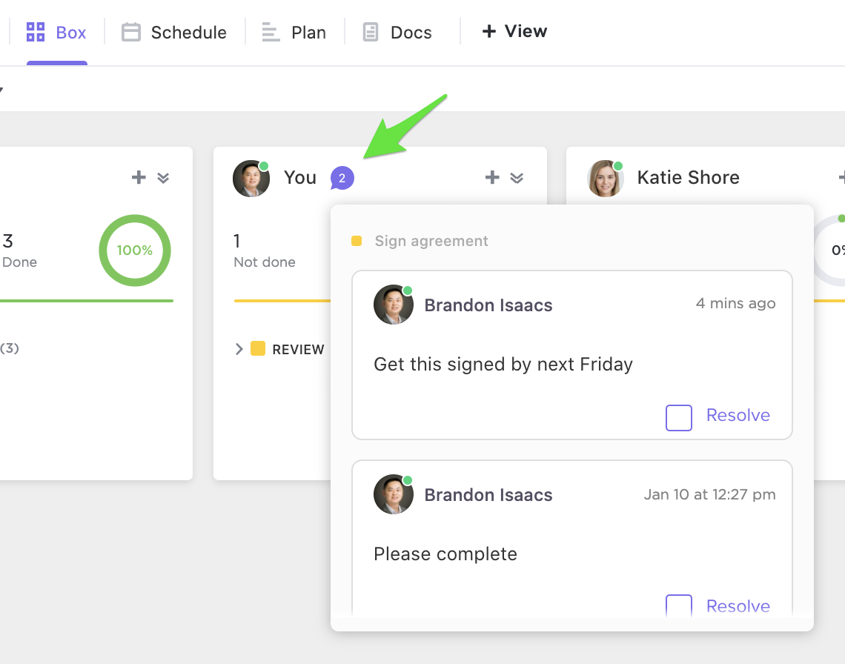Collapse the leftmost box with double chevron

164,177
